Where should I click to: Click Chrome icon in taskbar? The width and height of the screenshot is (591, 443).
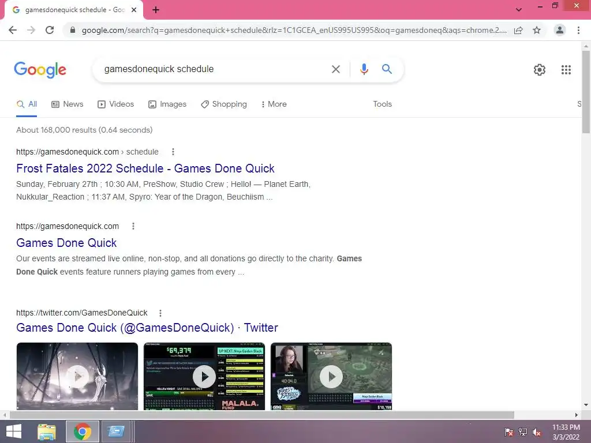83,431
